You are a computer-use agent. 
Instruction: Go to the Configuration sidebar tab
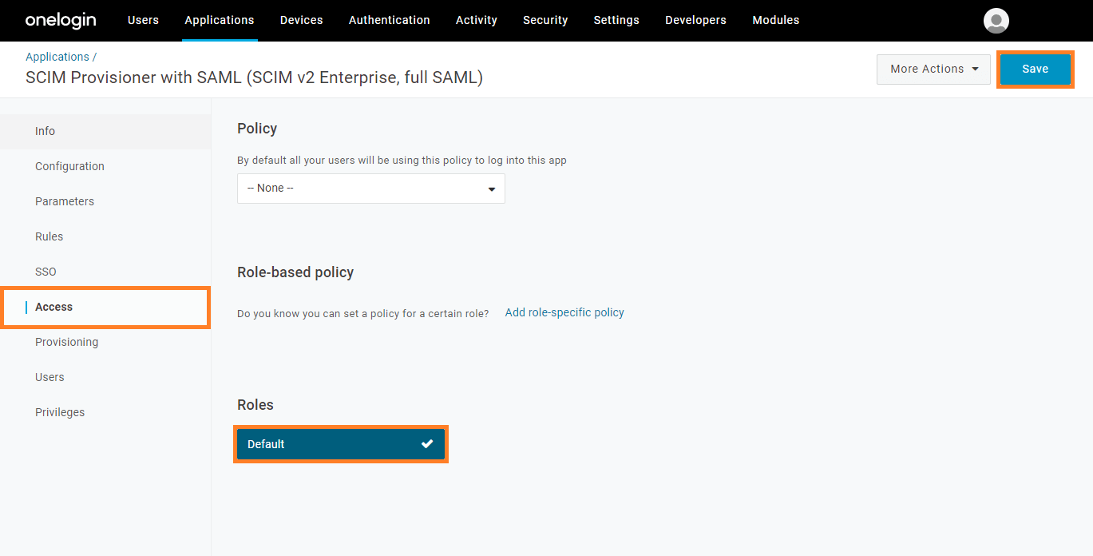point(105,166)
